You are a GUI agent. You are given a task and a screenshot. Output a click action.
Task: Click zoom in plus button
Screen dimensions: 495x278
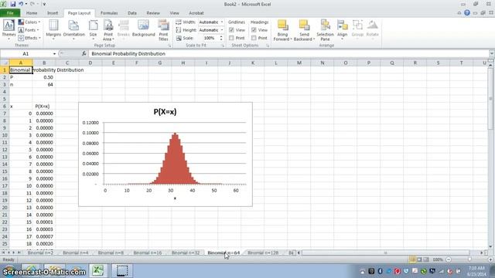pyautogui.click(x=490, y=259)
